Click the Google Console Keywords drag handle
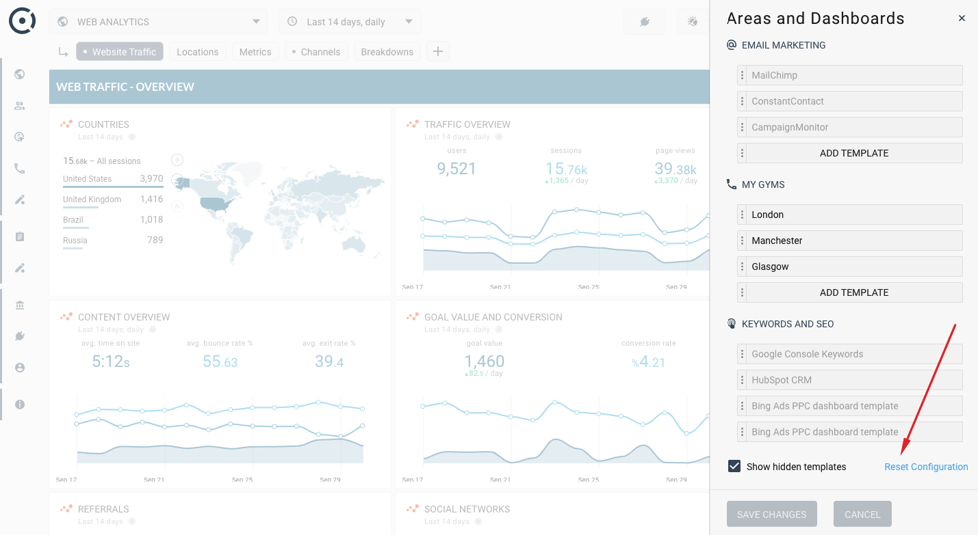Screen dimensions: 978x535 (x=742, y=354)
